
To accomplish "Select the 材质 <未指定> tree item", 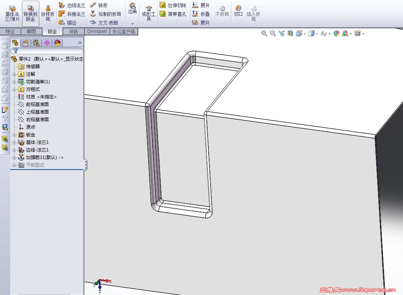I will 37,97.
